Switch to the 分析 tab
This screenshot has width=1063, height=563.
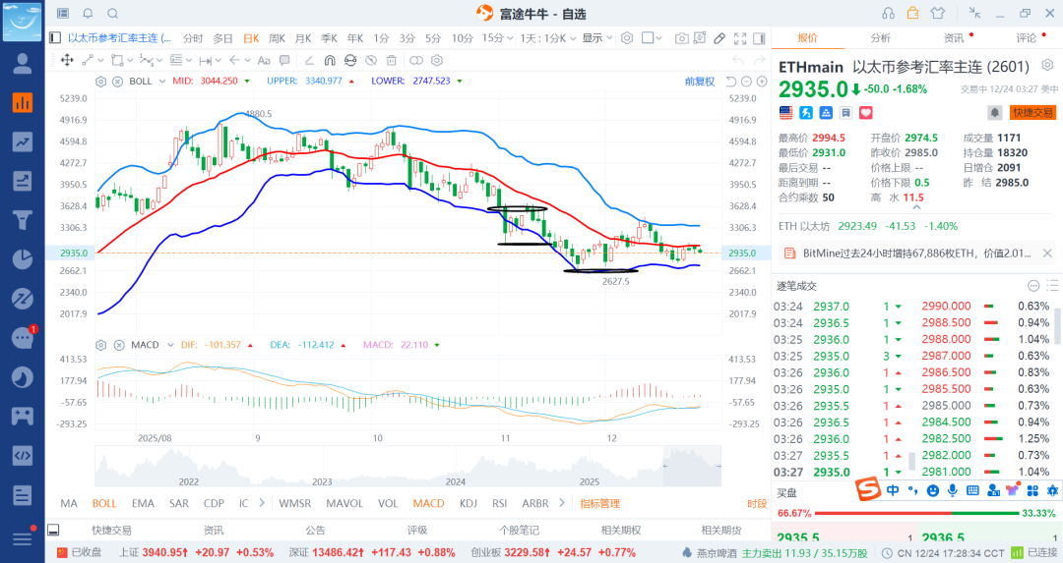tap(881, 38)
